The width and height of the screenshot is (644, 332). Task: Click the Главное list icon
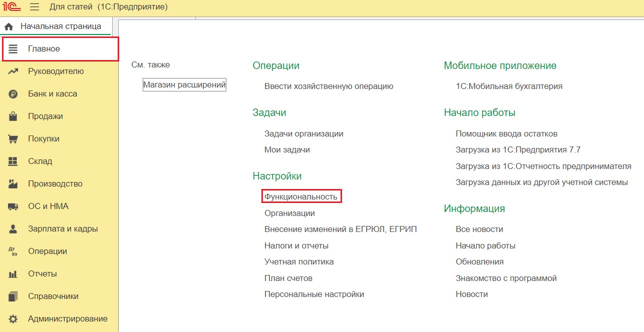[13, 49]
